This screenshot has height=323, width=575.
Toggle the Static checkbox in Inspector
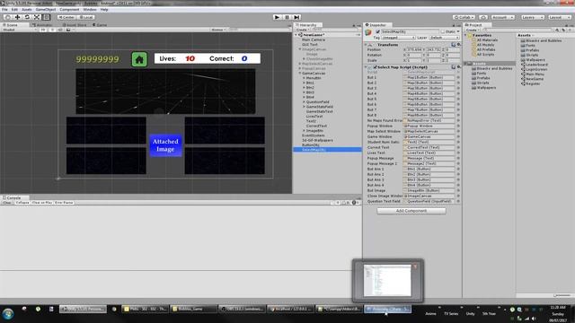click(443, 32)
